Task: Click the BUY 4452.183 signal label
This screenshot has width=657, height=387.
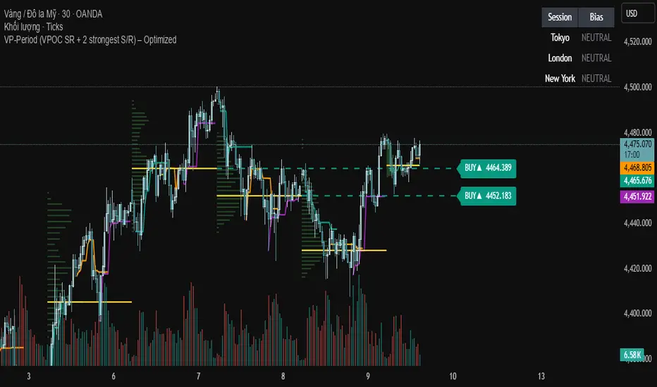Action: pyautogui.click(x=486, y=195)
